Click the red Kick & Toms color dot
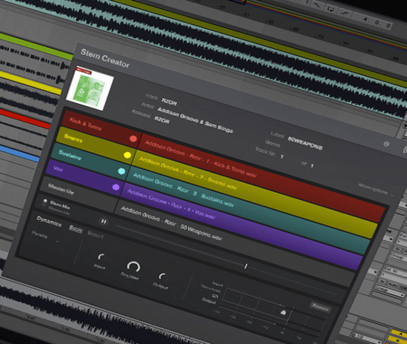 (133, 139)
